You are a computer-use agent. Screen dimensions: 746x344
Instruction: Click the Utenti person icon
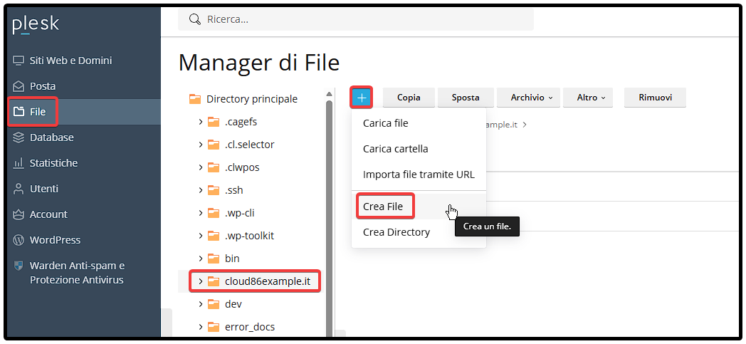coord(18,189)
